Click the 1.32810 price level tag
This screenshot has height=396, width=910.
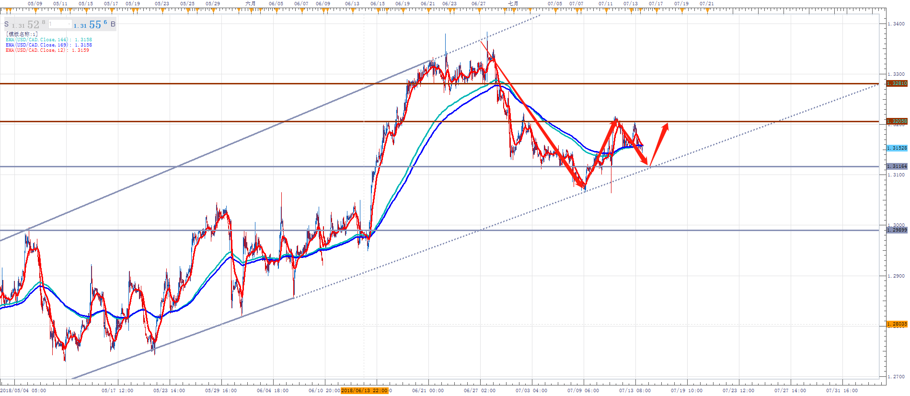click(897, 83)
